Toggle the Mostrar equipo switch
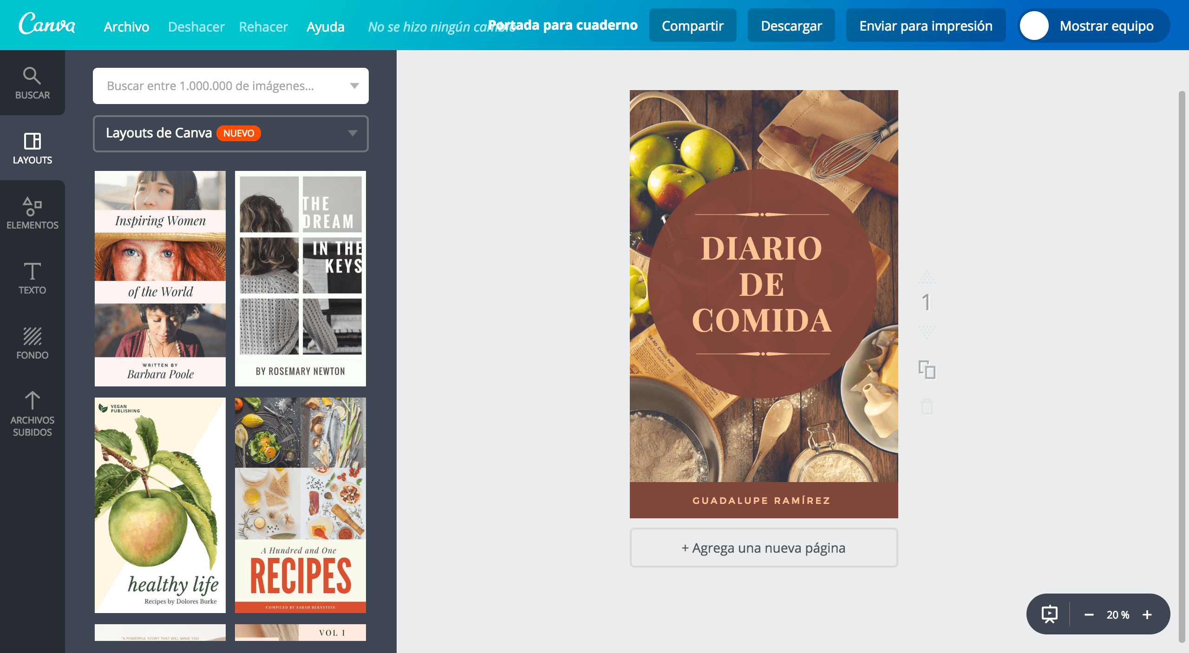Image resolution: width=1189 pixels, height=653 pixels. (x=1034, y=26)
